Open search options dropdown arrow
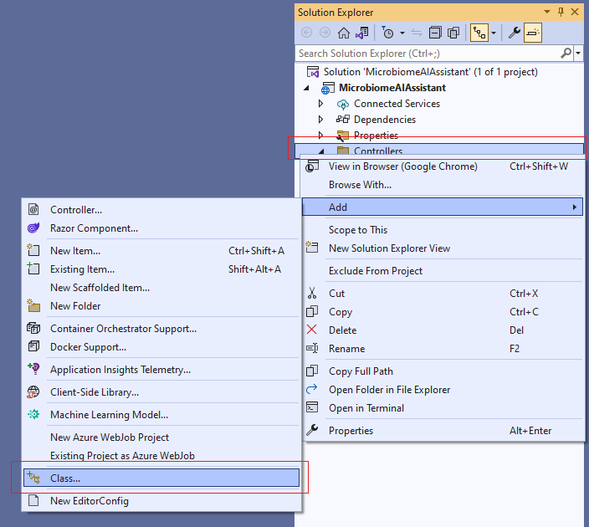 point(578,54)
